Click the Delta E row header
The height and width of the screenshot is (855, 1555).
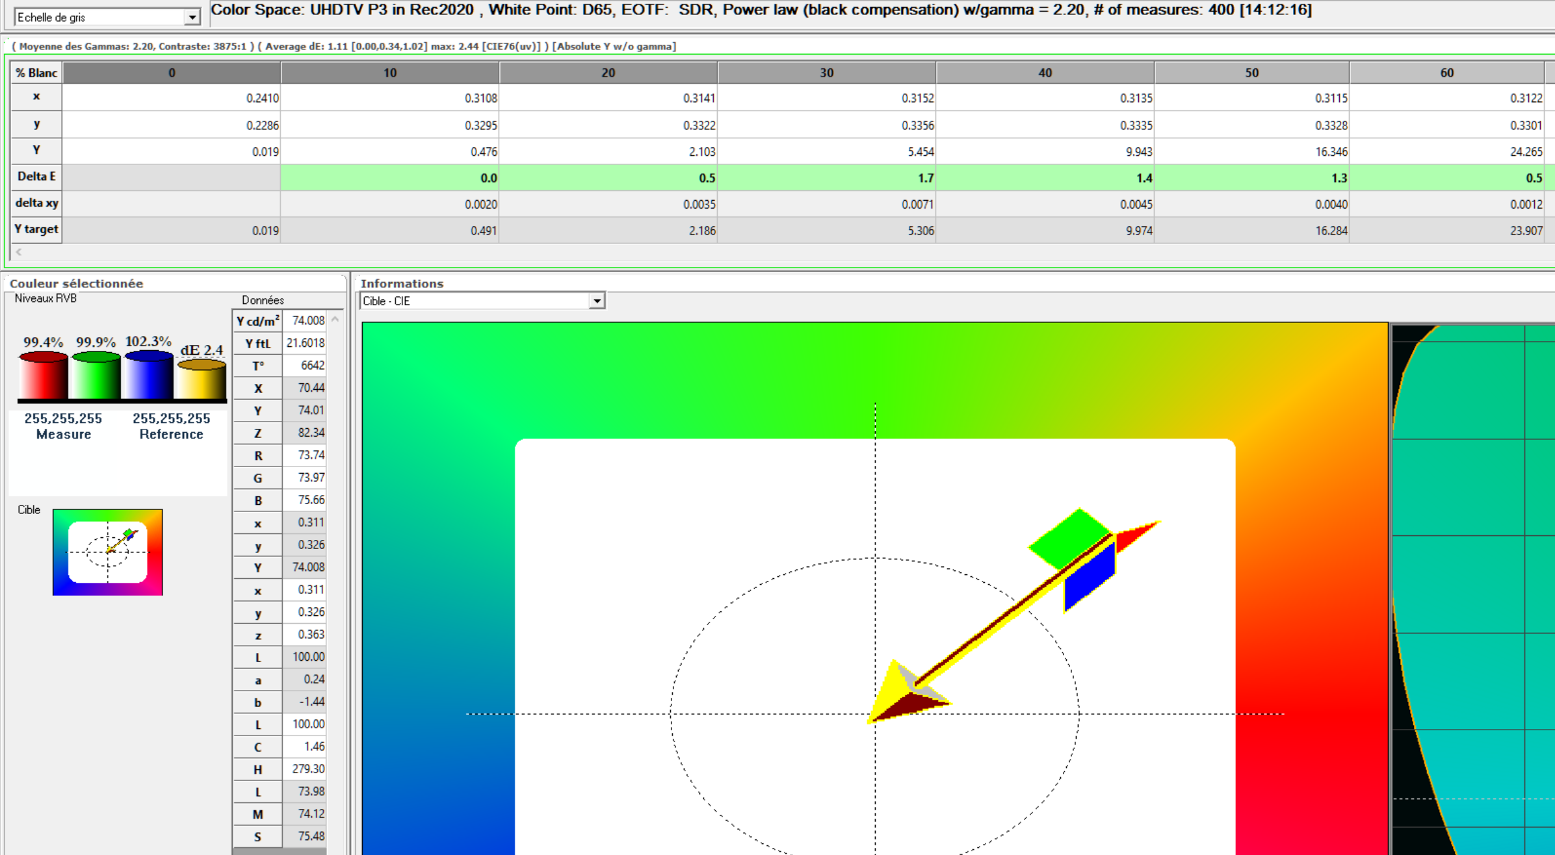[x=36, y=177]
